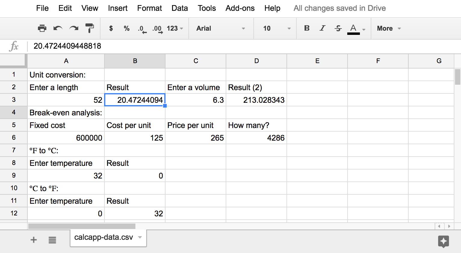Click the horizontal scrollbar thumb
This screenshot has height=253, width=461.
coord(82,226)
